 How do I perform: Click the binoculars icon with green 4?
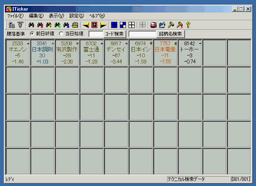tap(57, 25)
